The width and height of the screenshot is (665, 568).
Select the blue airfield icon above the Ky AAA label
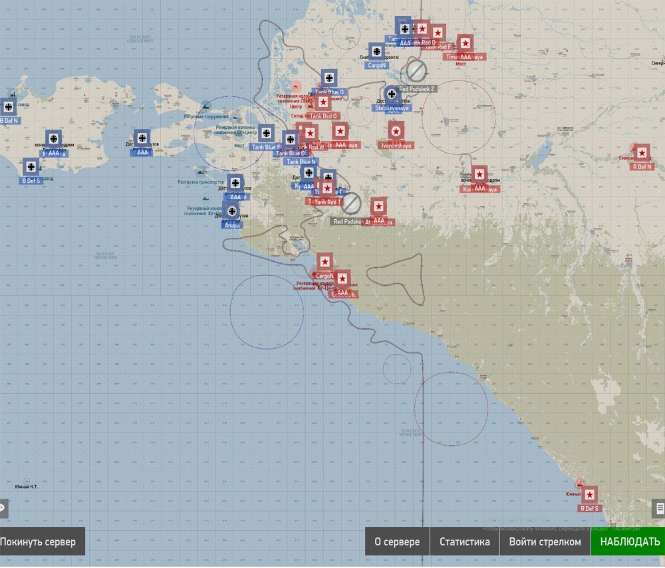309,173
